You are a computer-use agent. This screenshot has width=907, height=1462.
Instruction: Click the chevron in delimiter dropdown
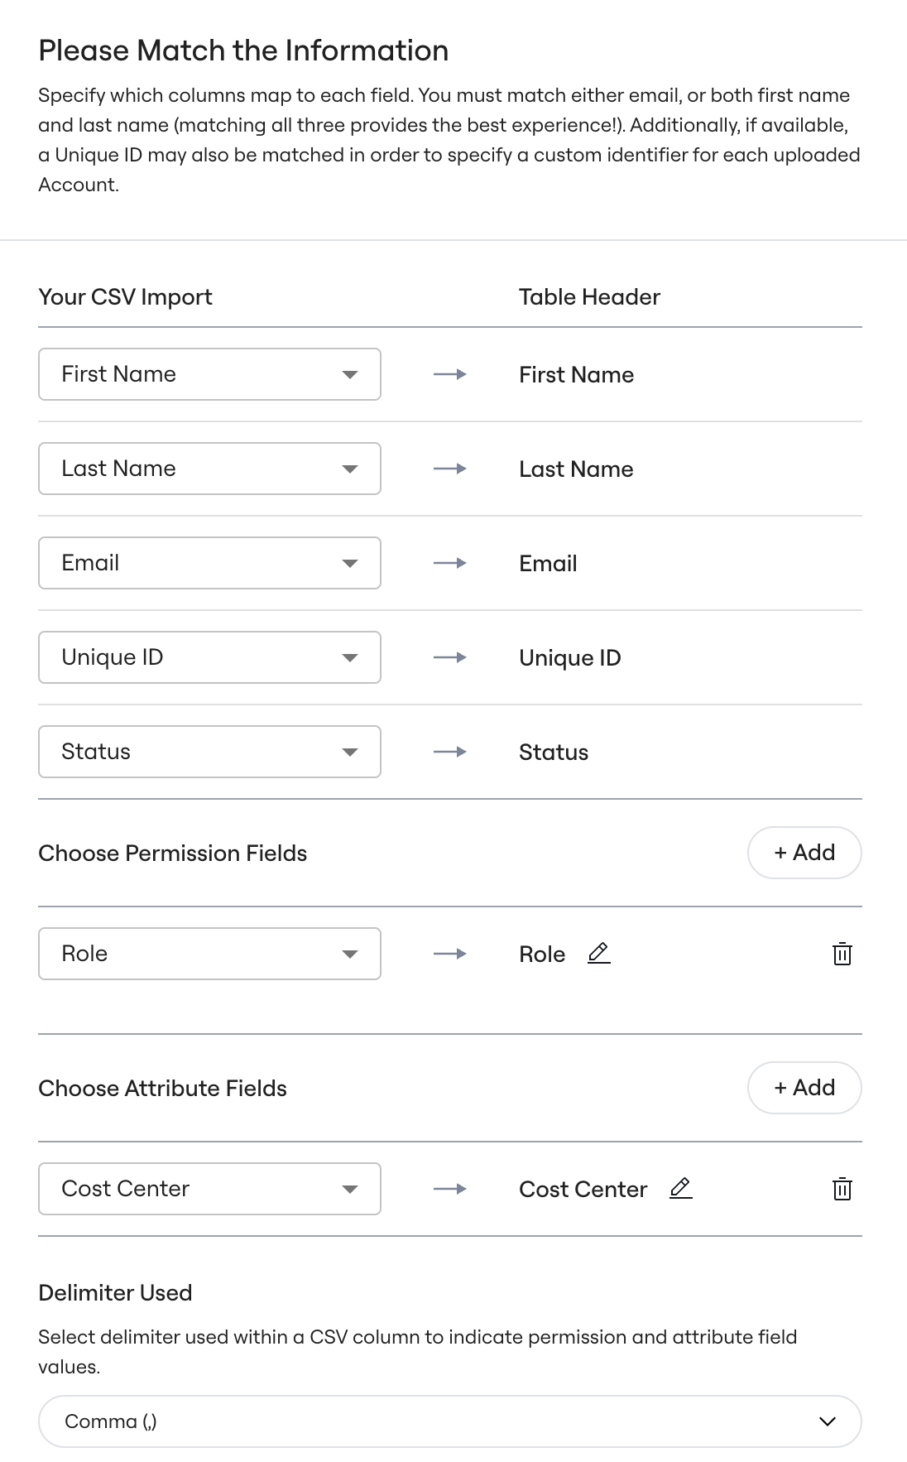827,1421
